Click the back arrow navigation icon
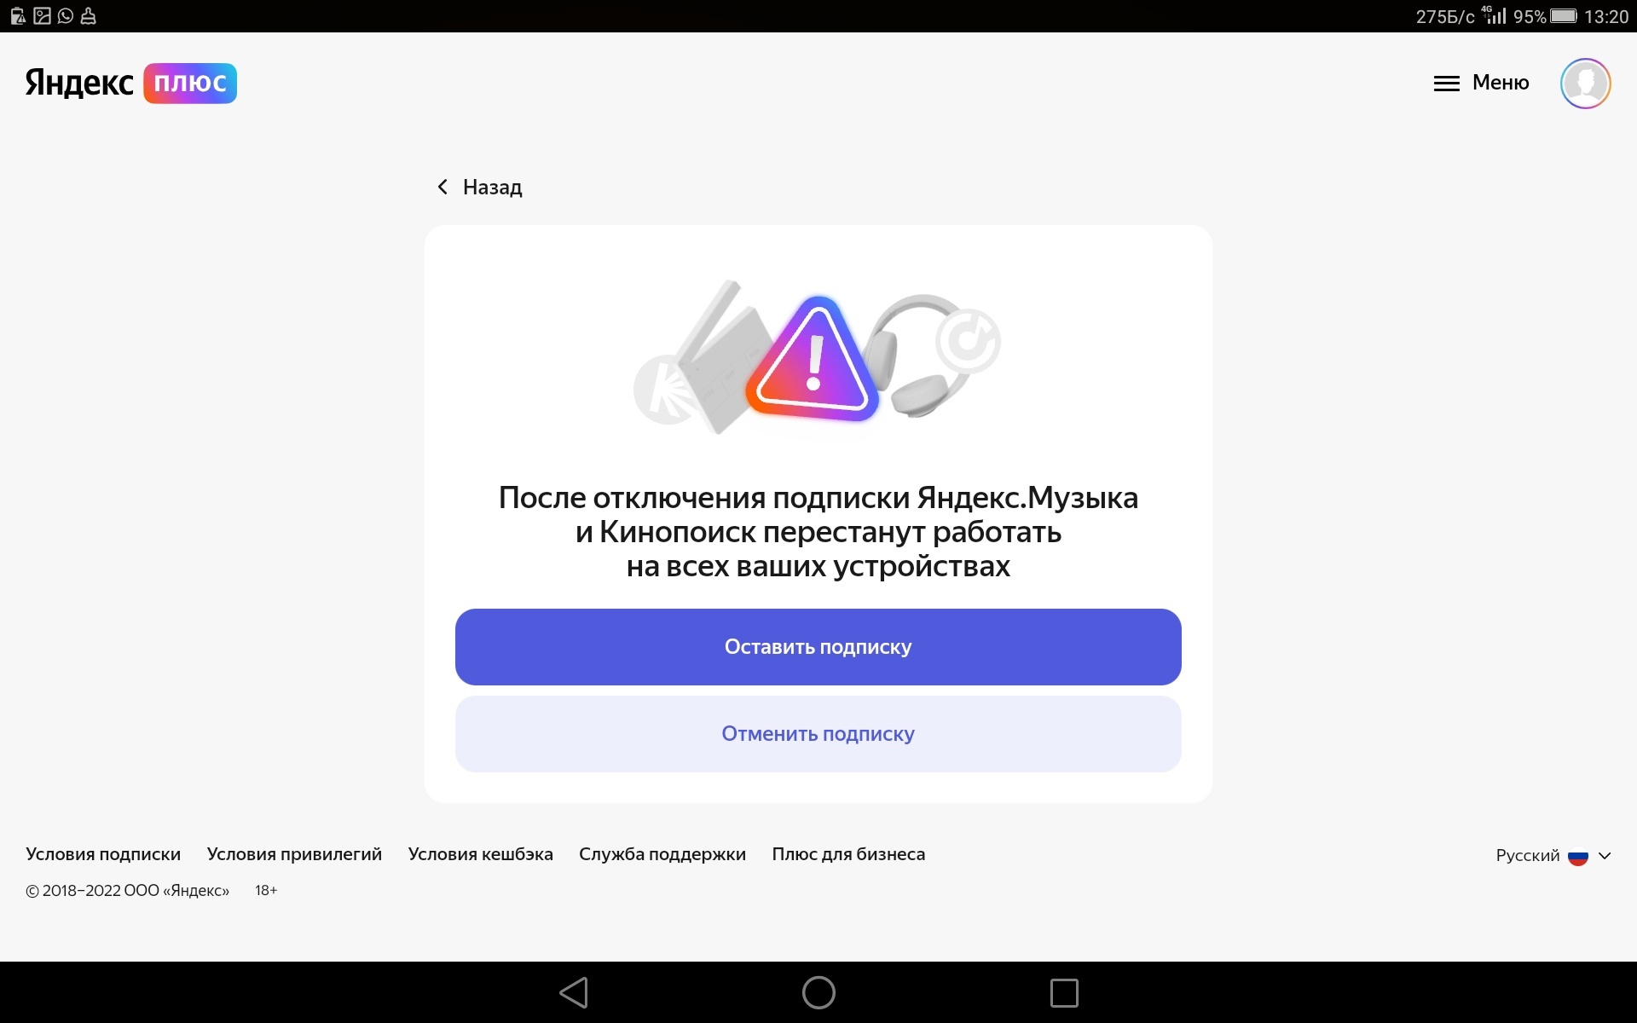The image size is (1637, 1023). point(440,186)
